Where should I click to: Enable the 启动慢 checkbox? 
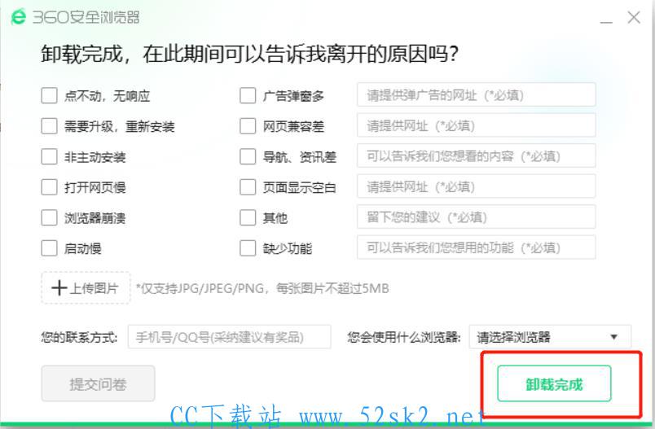click(50, 248)
